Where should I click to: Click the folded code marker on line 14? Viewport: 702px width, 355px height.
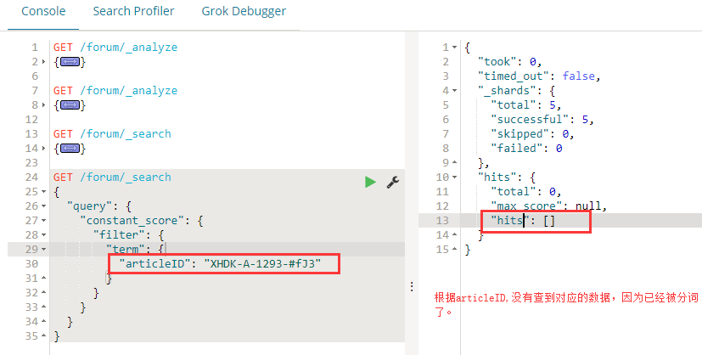pyautogui.click(x=70, y=148)
